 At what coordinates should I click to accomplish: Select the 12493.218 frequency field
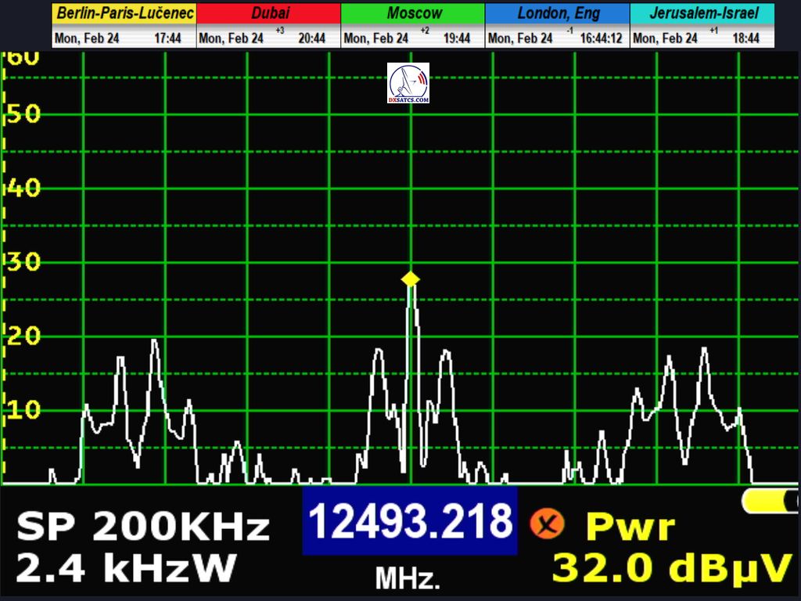410,521
